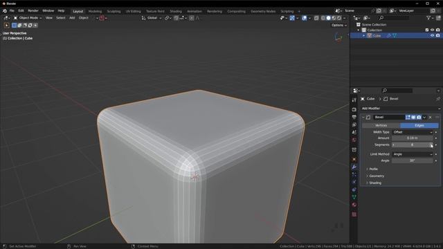Switch to the Scripting workspace tab
Viewport: 443px width, 249px height.
(x=287, y=11)
